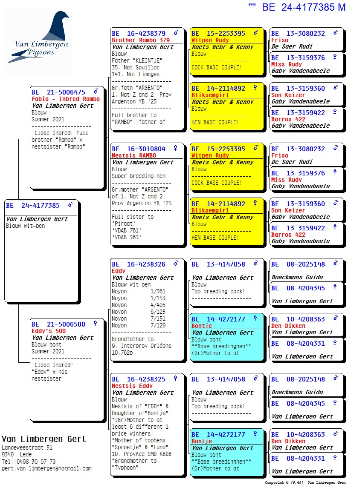Click male symbol on Fabio - Inbred Rambo card
The height and width of the screenshot is (499, 348).
(x=96, y=92)
